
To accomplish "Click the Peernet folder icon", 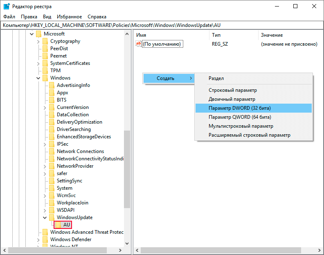I will click(x=45, y=56).
